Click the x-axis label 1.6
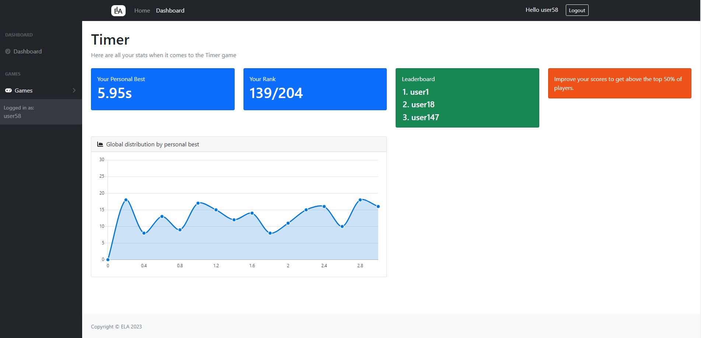The image size is (701, 338). pos(252,265)
